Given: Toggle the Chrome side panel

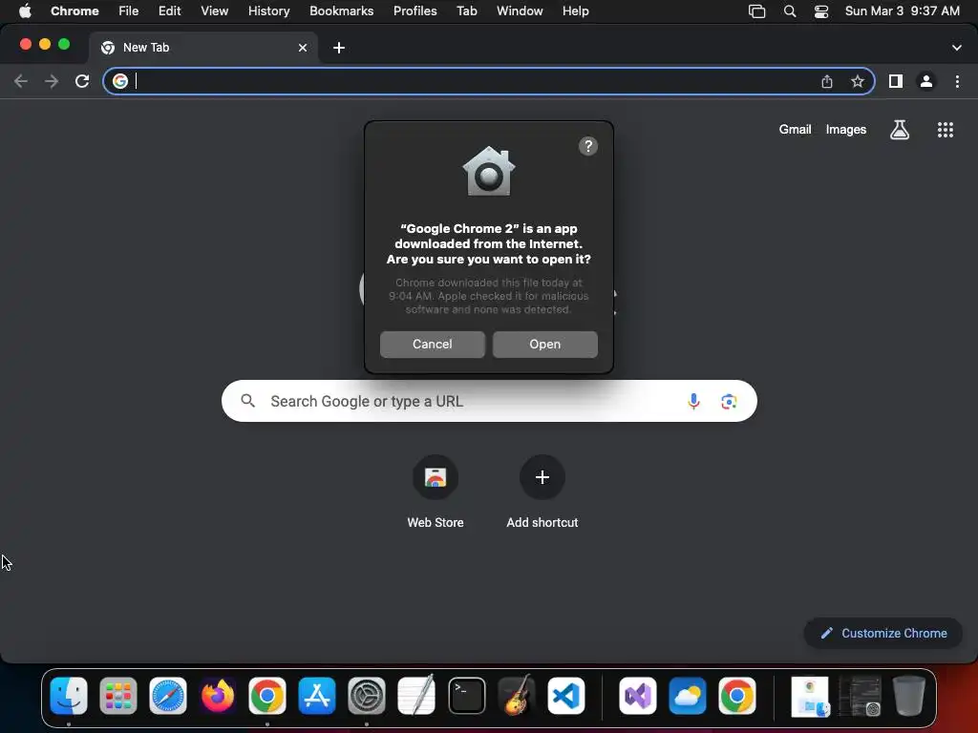Looking at the screenshot, I should coord(896,81).
